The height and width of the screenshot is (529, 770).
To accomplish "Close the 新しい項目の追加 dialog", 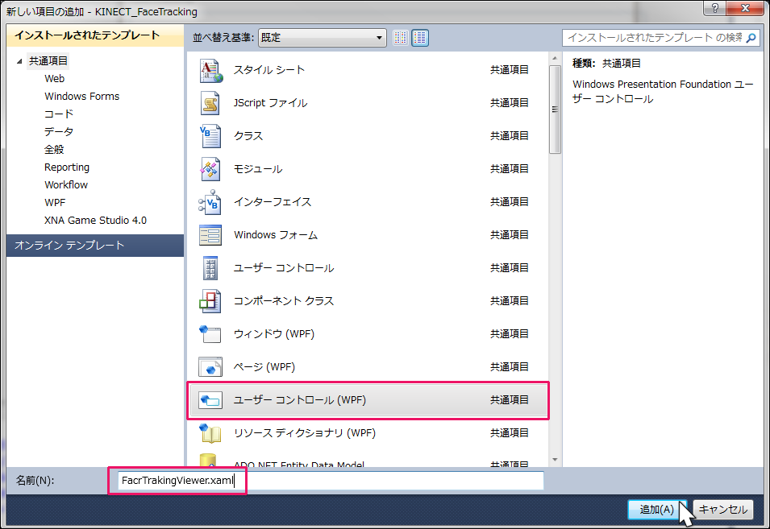I will 745,8.
